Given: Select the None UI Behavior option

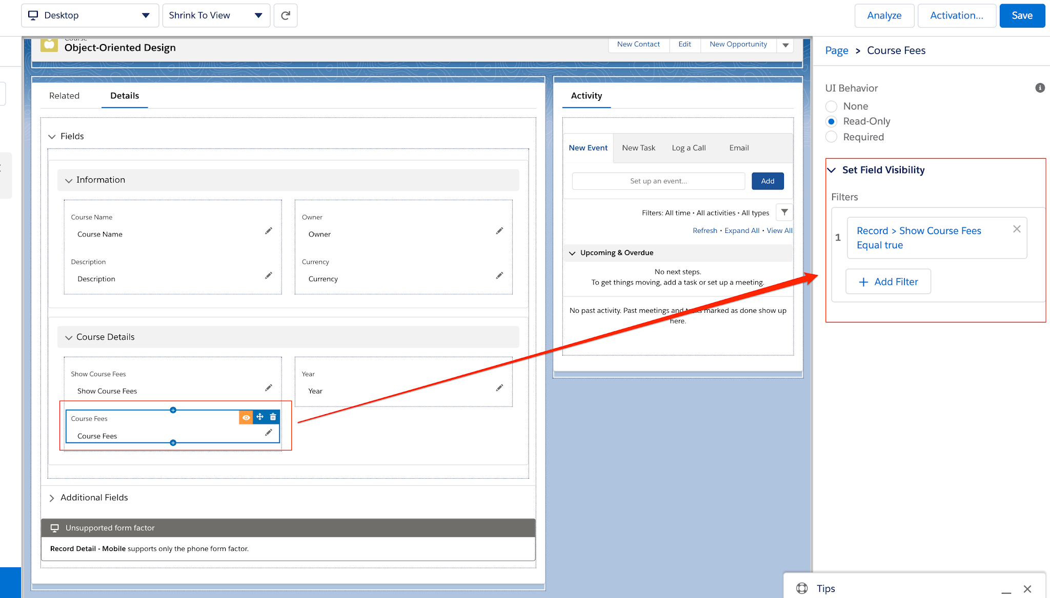Looking at the screenshot, I should coord(831,106).
